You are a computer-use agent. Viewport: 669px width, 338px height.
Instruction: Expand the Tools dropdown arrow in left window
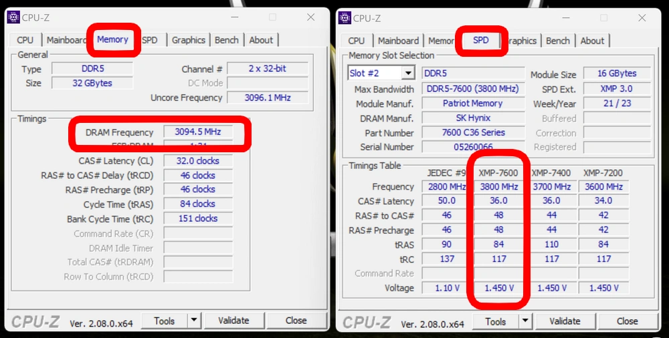pos(194,321)
